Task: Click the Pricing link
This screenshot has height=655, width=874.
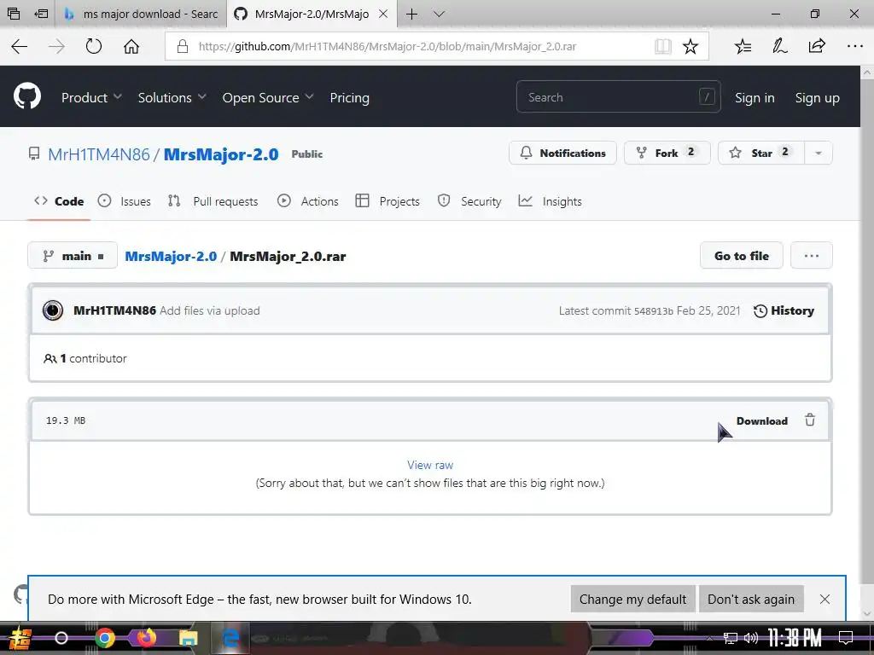Action: coord(349,97)
